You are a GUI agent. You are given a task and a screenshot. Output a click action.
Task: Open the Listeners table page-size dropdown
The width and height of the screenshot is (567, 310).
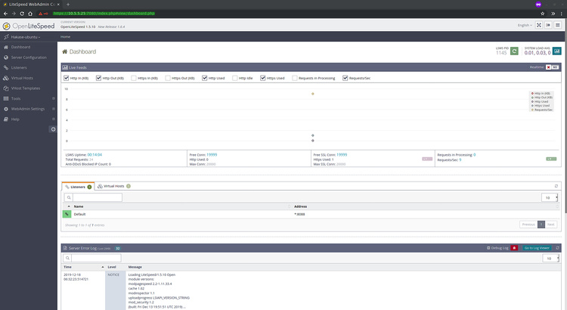point(550,197)
